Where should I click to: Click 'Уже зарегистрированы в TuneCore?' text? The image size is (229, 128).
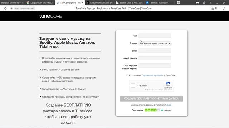pyautogui.click(x=148, y=105)
